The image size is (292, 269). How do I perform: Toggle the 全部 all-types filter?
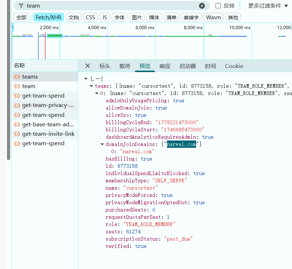tap(22, 17)
